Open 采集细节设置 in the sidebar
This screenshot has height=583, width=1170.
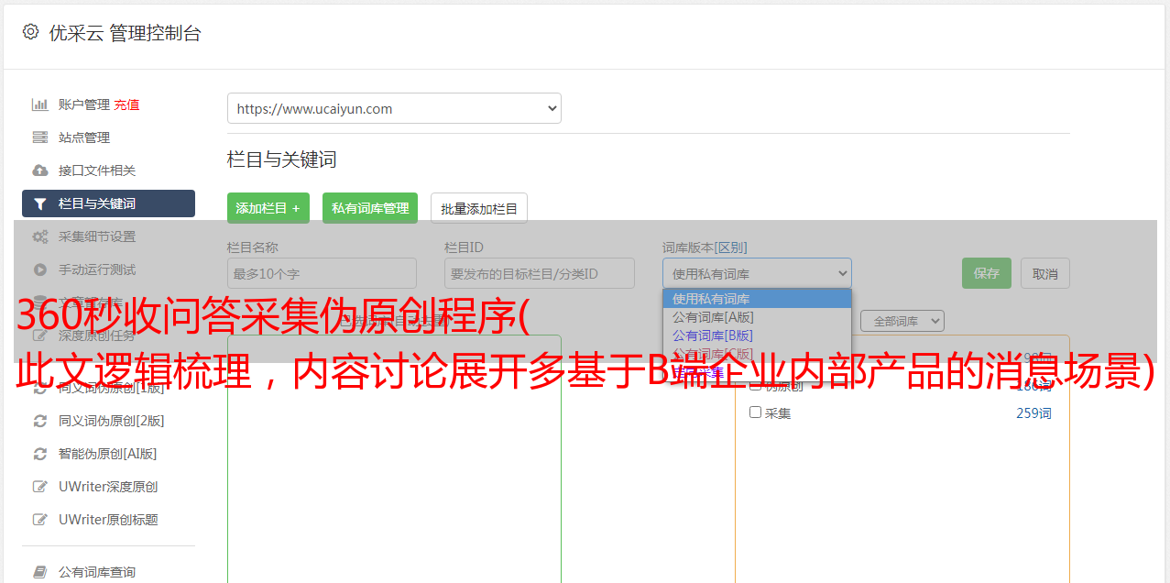pos(97,236)
